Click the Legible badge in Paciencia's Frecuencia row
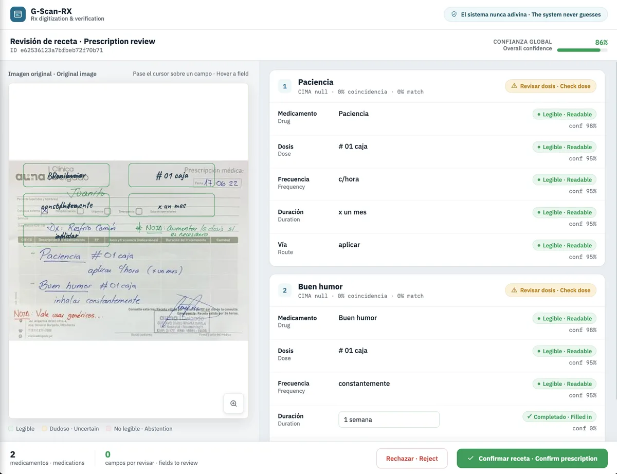The image size is (617, 474). [565, 180]
